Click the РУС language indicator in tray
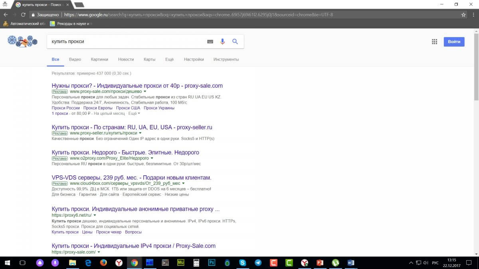The image size is (479, 269). pos(435,263)
